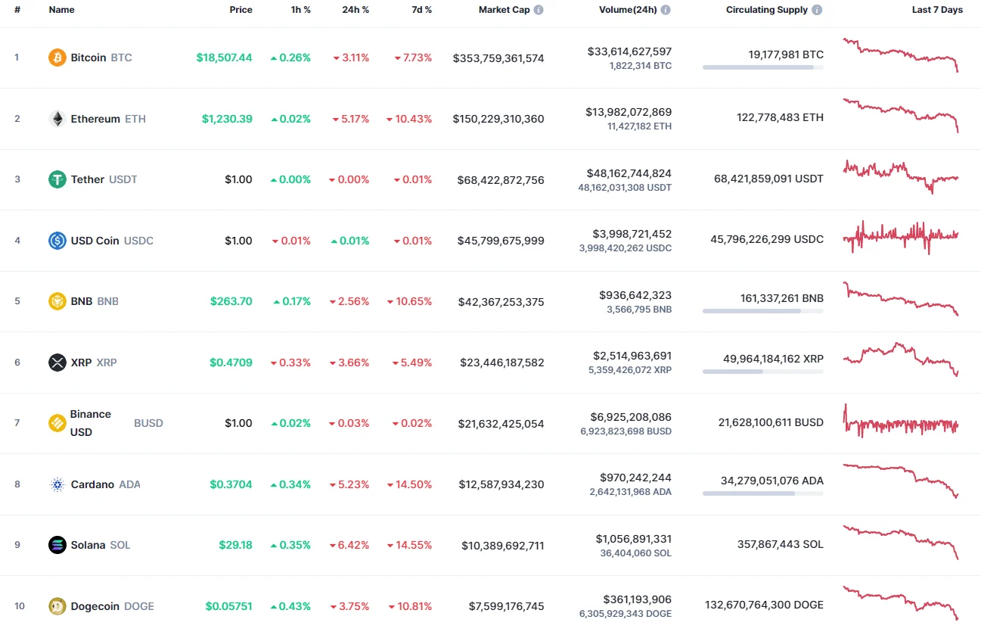Click the Bitcoin BTC logo icon

coord(57,57)
